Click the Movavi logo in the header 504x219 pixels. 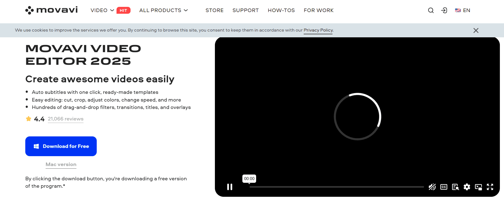(52, 10)
